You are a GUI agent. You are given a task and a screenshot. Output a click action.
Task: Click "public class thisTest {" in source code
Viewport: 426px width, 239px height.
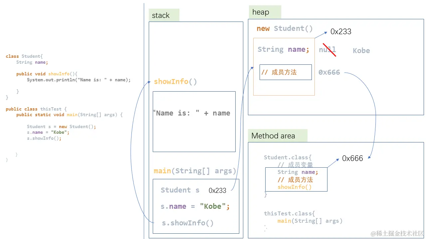(x=36, y=109)
